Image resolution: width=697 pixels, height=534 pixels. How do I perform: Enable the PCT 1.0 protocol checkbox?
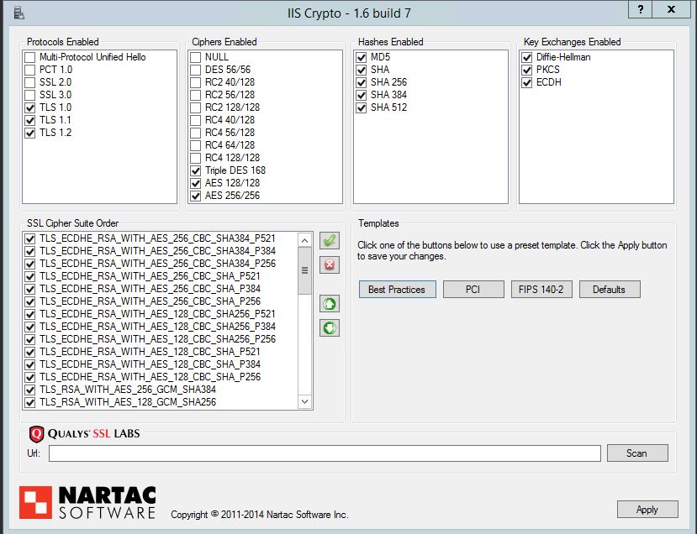pyautogui.click(x=29, y=70)
